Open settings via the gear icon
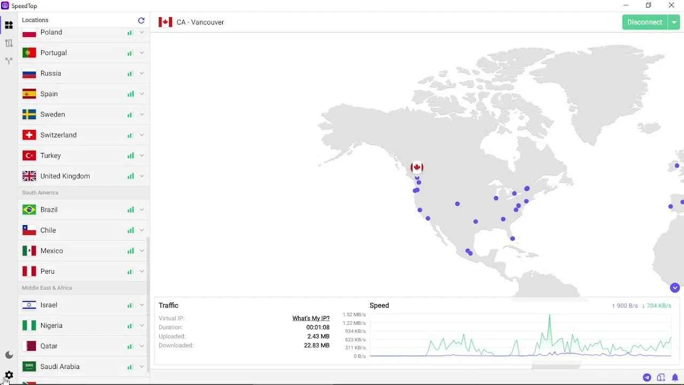Screen dimensions: 684x385 (9, 375)
